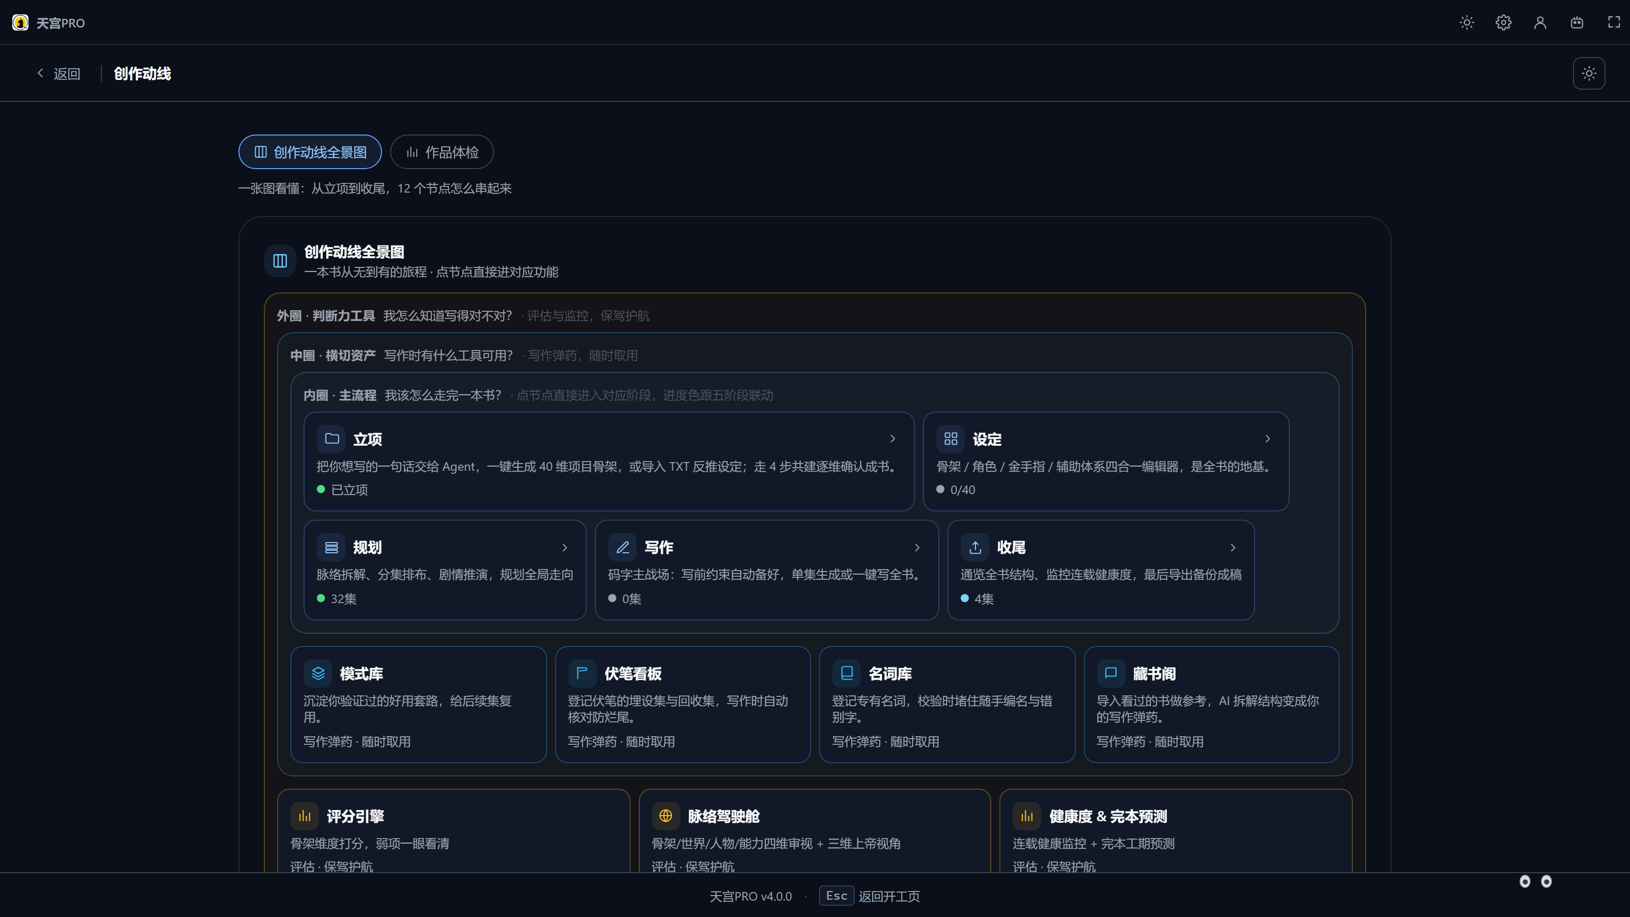This screenshot has width=1630, height=917.
Task: Click the 中圈 · 横切资产 heading
Action: coord(333,356)
